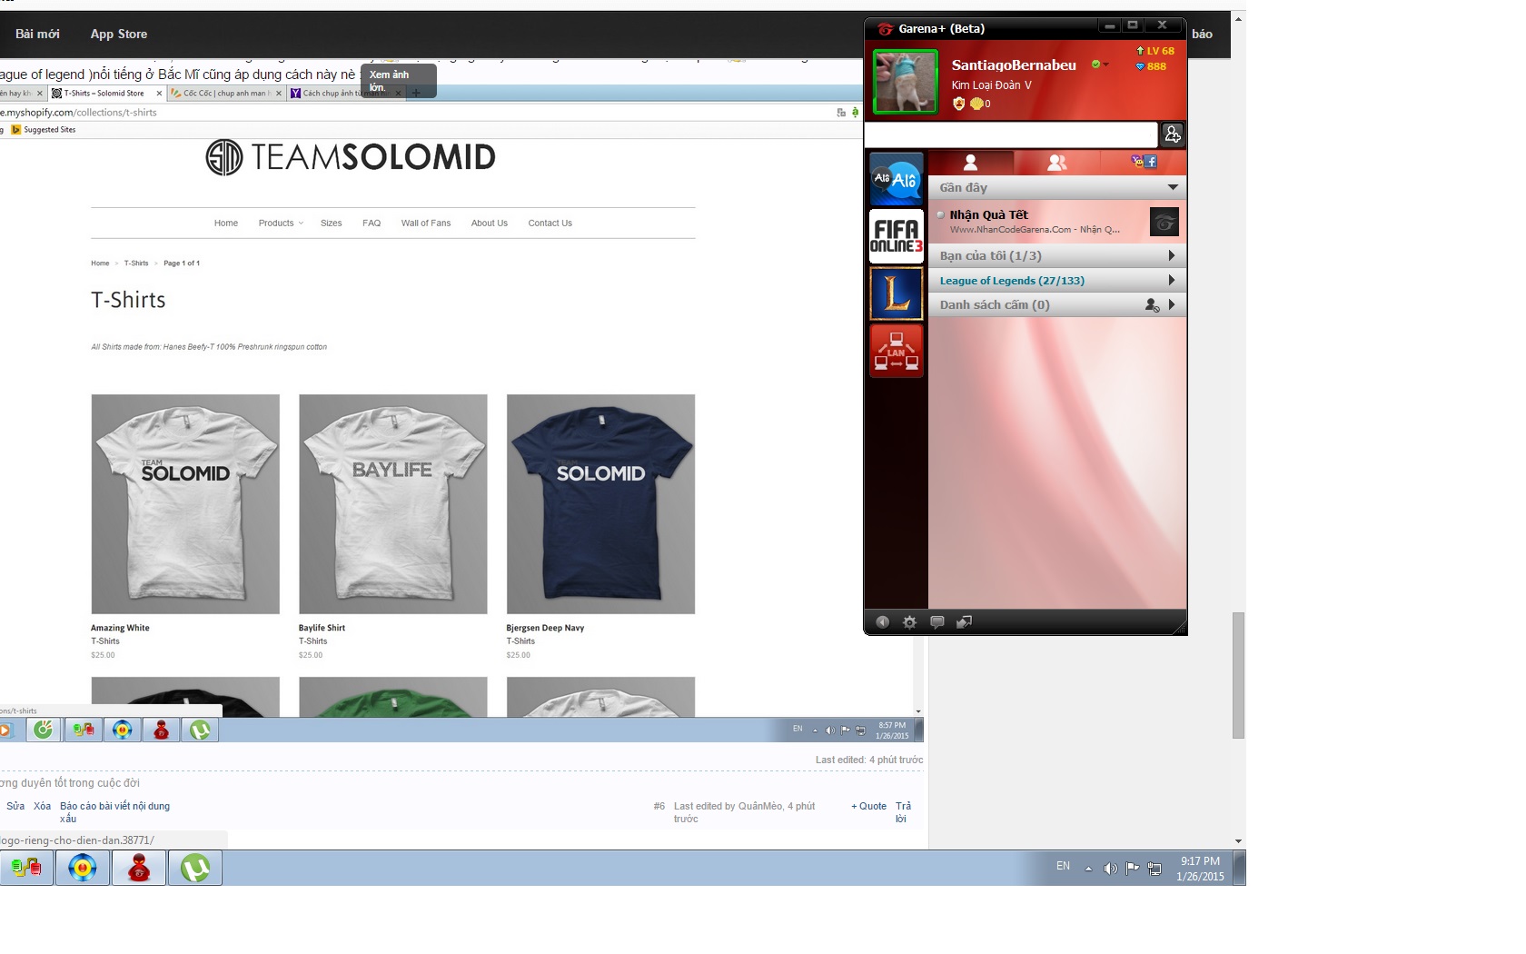Open the #6 post permalink

(x=659, y=806)
